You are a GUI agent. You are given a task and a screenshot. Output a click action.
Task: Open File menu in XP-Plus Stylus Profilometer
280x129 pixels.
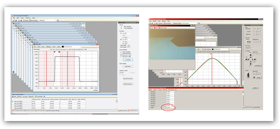(x=14, y=18)
